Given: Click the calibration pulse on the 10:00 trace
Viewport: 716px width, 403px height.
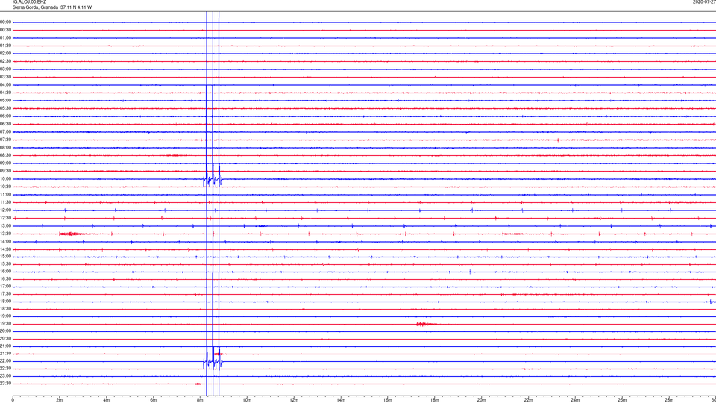Looking at the screenshot, I should [213, 179].
